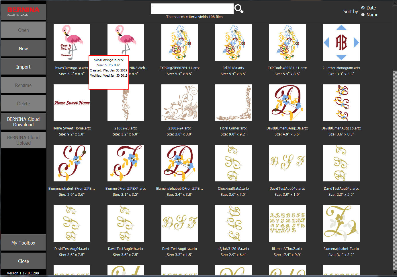397x277 pixels.
Task: Select the Name sort radio button
Action: [x=363, y=15]
